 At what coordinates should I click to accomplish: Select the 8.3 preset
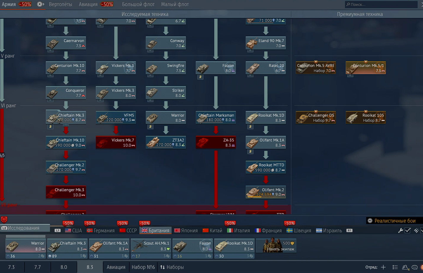(x=90, y=267)
